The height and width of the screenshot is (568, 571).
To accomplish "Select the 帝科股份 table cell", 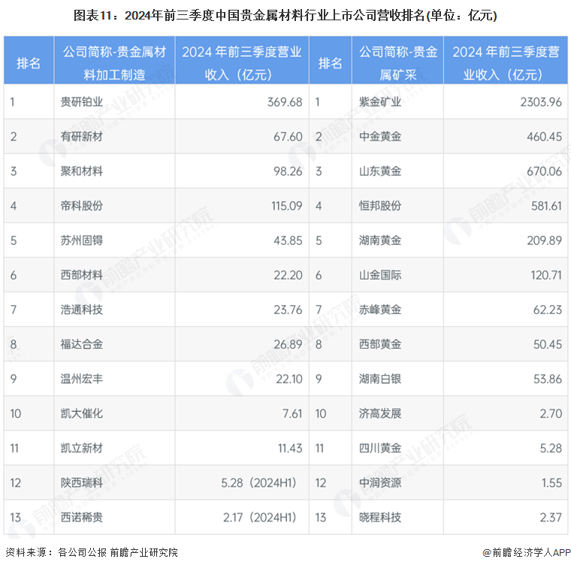I will click(82, 206).
